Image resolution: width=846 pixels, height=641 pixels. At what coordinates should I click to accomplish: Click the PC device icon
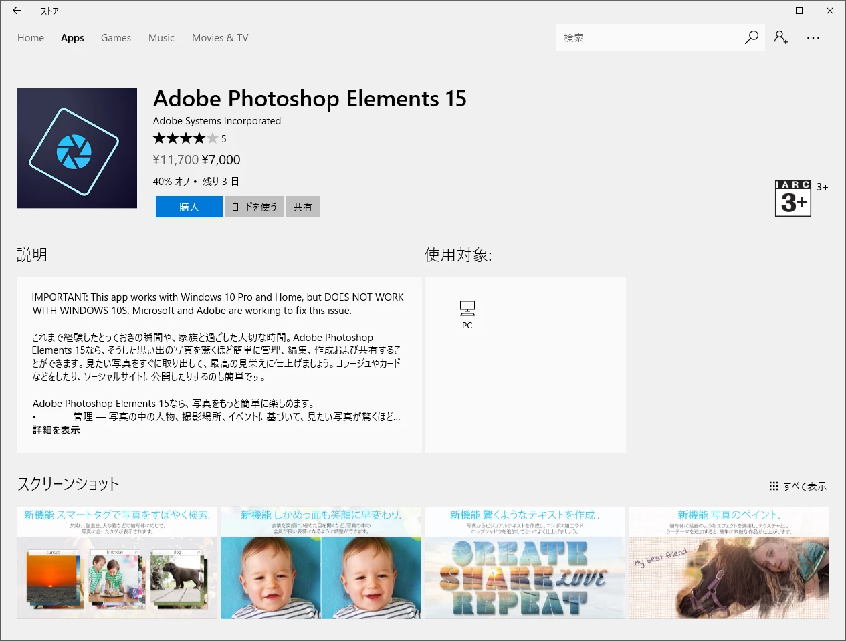(x=467, y=308)
